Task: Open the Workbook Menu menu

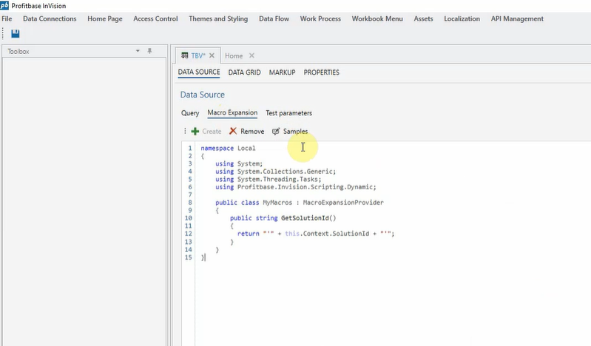Action: click(377, 18)
